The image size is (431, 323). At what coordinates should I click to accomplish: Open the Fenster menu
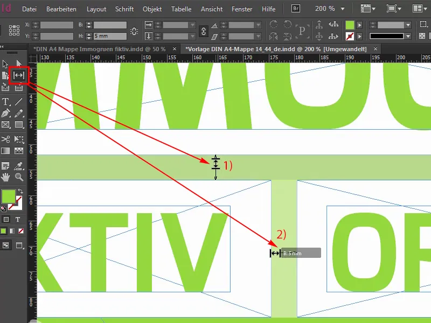pos(242,9)
